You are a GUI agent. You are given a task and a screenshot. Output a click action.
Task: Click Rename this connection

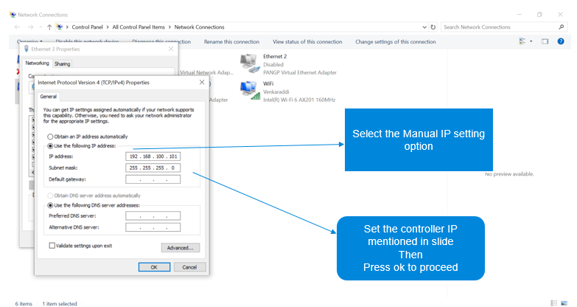(x=231, y=41)
